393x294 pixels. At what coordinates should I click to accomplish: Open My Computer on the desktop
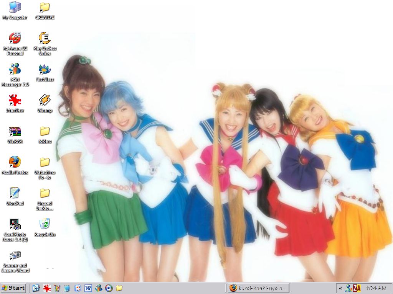[x=15, y=8]
